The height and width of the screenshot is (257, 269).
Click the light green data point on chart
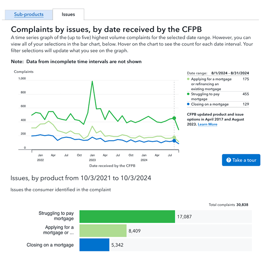(x=174, y=138)
